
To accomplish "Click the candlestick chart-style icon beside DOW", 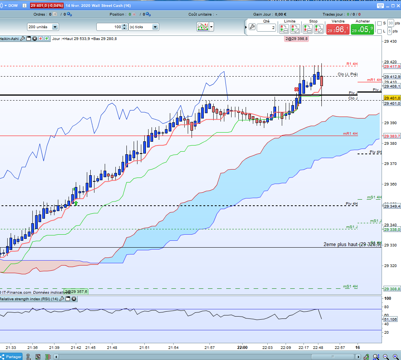I will click(x=1, y=5).
